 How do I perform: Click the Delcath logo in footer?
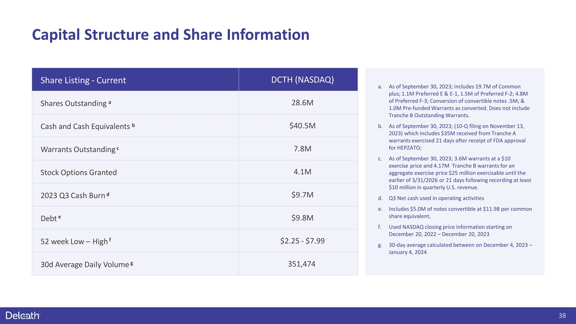click(x=23, y=315)
